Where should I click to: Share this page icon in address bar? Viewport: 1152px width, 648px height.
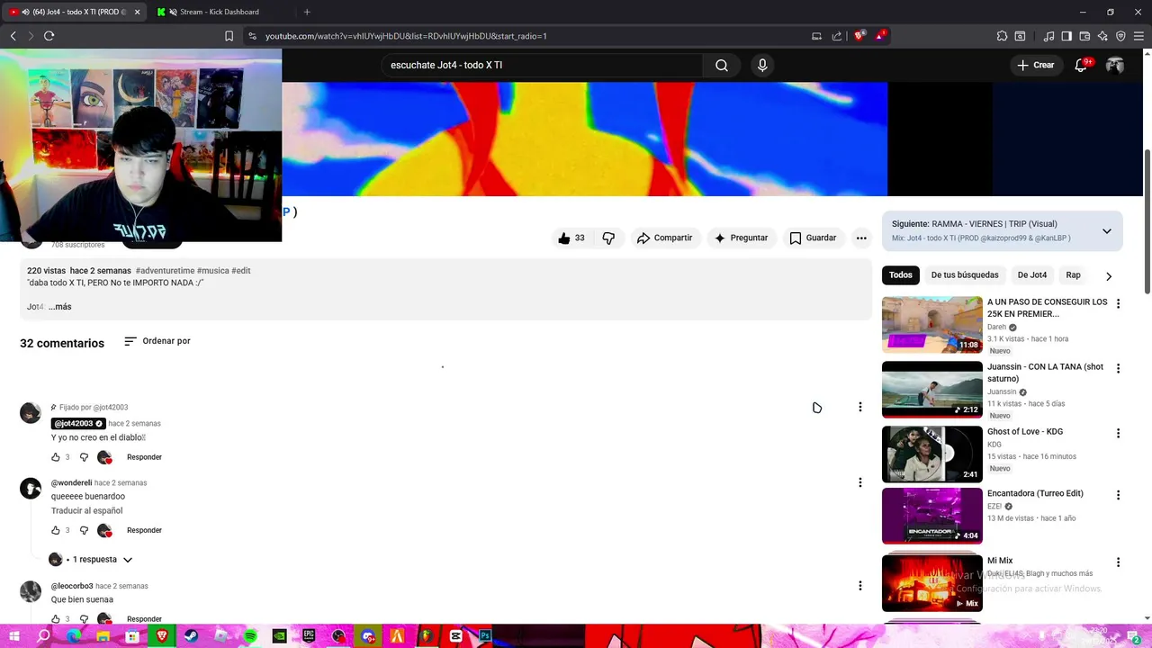tap(837, 36)
